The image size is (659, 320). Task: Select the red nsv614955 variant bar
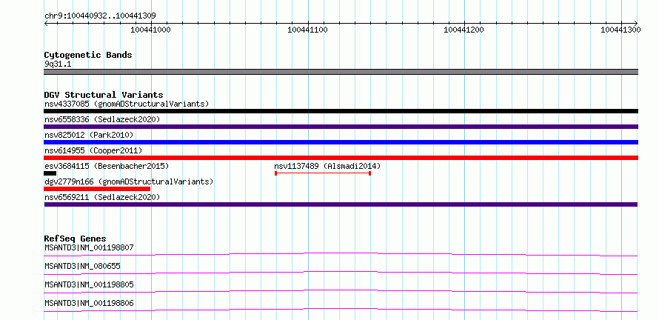coord(341,158)
